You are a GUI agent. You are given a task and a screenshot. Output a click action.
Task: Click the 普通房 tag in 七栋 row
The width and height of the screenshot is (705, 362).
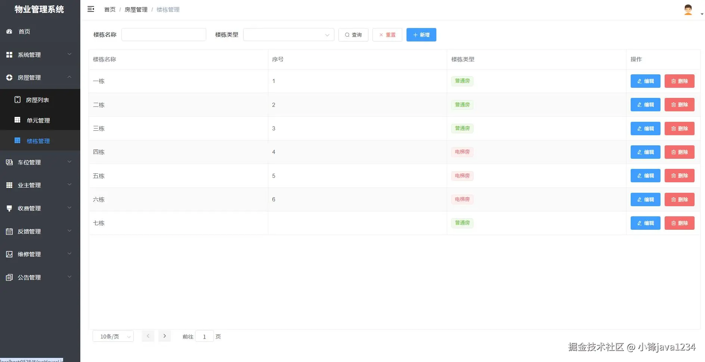(x=462, y=223)
